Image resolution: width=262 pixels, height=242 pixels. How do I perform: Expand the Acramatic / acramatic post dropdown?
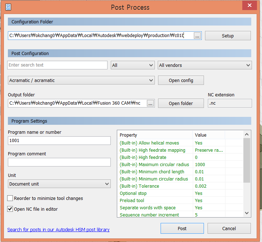pyautogui.click(x=81, y=80)
